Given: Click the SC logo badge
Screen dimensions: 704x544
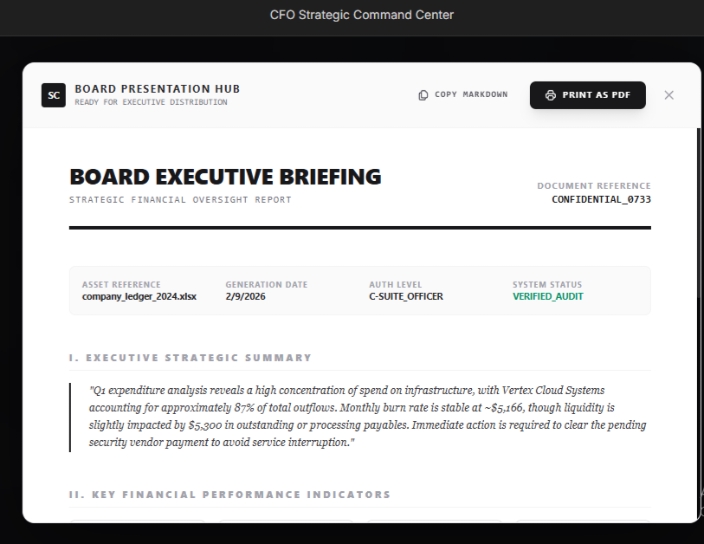Looking at the screenshot, I should click(x=54, y=95).
